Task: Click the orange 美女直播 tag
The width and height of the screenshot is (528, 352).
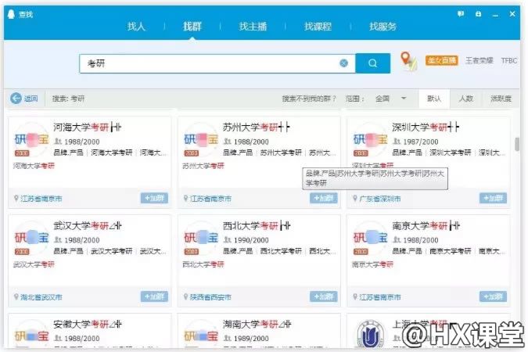Action: 441,60
